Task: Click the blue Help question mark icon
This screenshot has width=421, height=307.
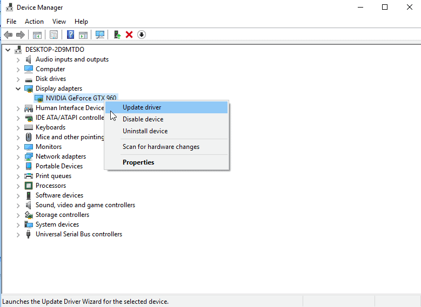Action: click(x=70, y=35)
